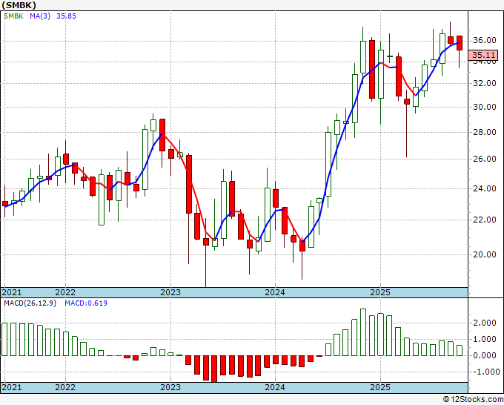Screen dimensions: 504x405
Task: Click the last red candlestick of the price chart
Action: point(460,43)
